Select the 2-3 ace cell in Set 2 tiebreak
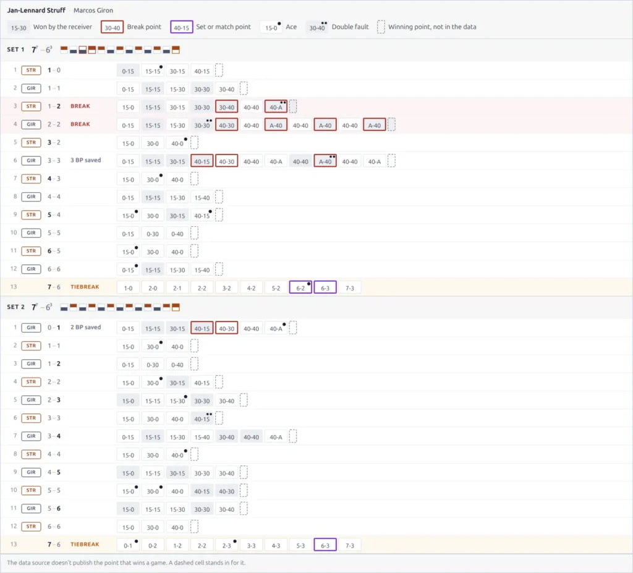The width and height of the screenshot is (633, 573). point(226,545)
